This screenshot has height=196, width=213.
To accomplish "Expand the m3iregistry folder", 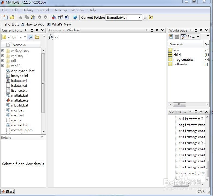I will [2, 51].
